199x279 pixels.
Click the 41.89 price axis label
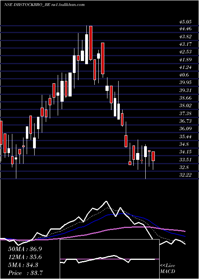(x=185, y=60)
